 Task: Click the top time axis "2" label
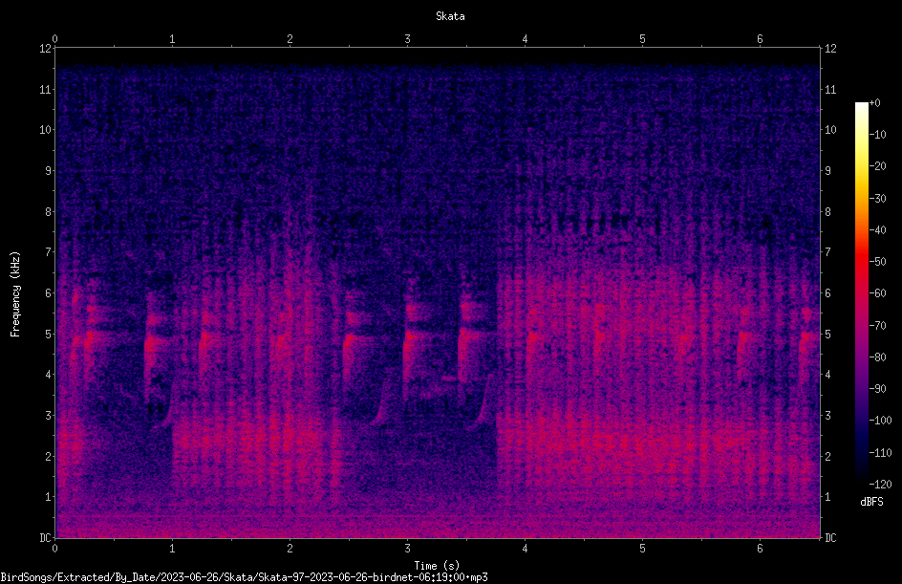point(290,38)
